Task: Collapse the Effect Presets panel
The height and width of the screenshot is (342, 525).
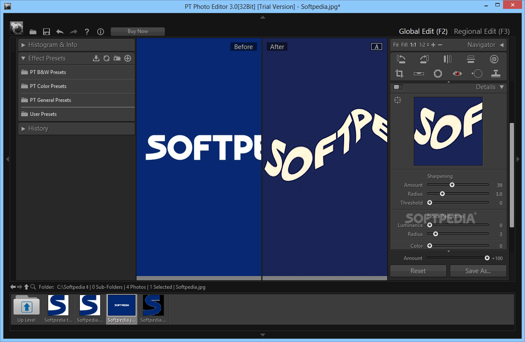Action: tap(23, 58)
